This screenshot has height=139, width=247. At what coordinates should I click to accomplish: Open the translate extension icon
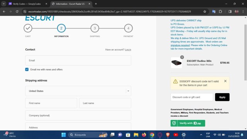coord(214,12)
